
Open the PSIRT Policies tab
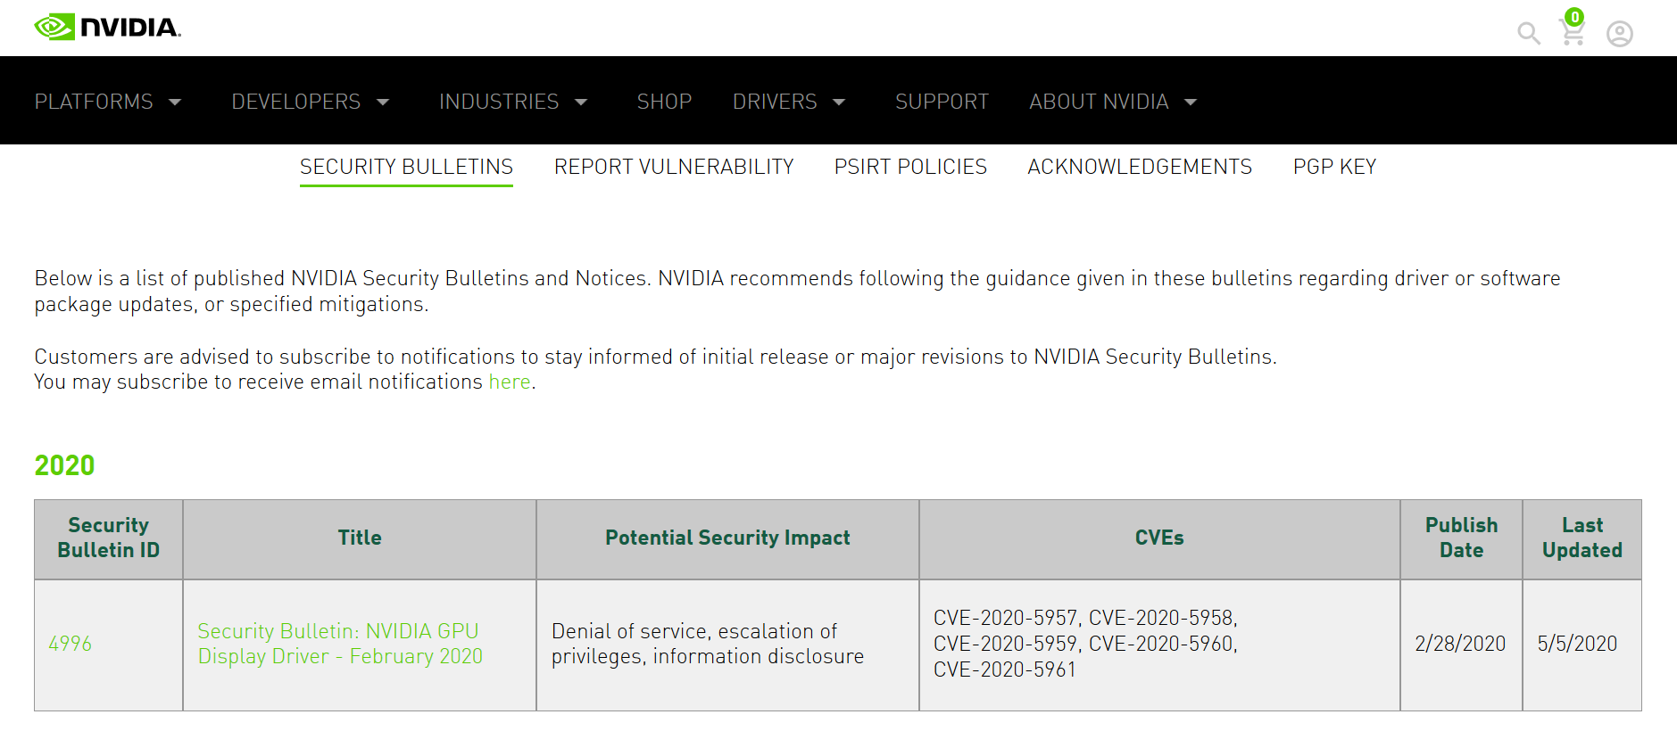[910, 167]
